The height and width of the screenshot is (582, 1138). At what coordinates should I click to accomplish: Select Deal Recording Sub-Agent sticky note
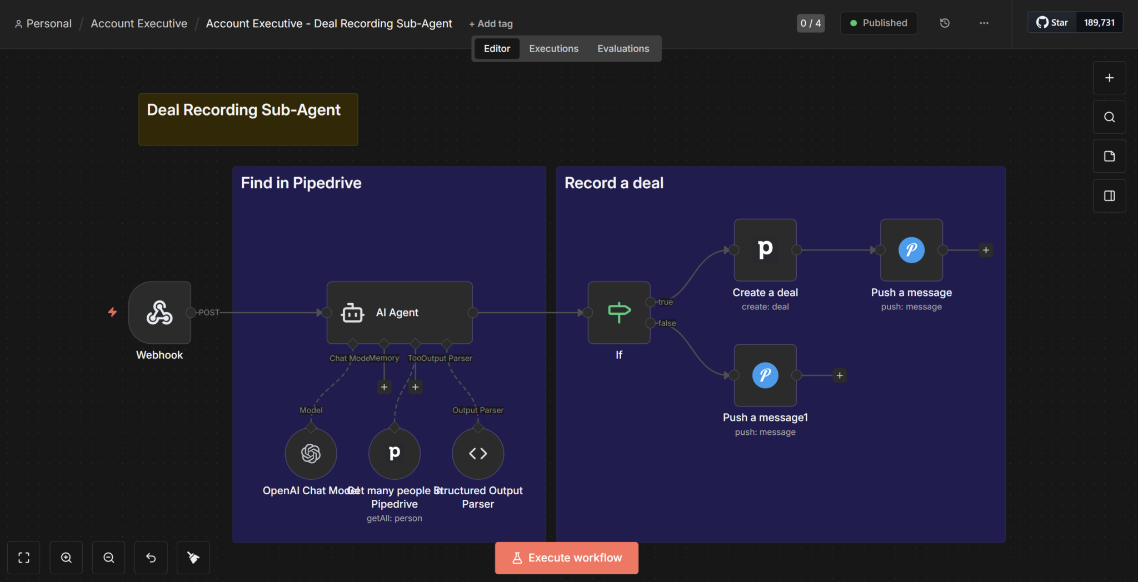pos(248,119)
